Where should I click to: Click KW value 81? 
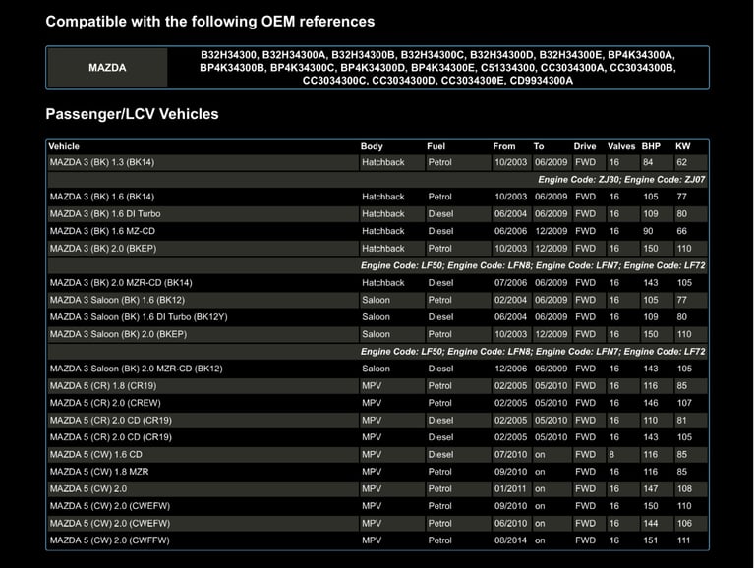coord(681,421)
